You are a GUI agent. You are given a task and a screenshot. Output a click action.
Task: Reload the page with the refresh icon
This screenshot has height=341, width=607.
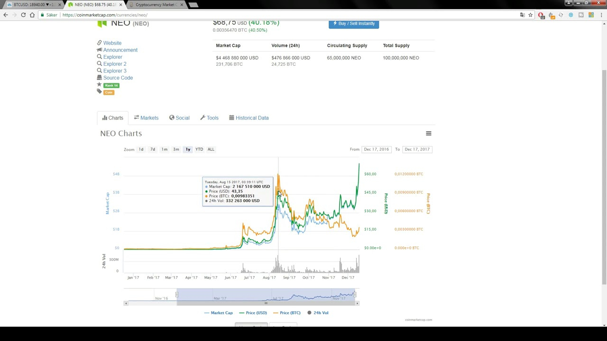click(23, 15)
